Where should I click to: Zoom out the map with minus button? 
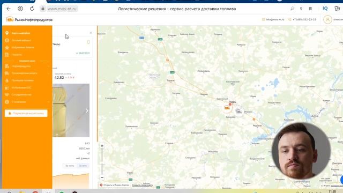102,177
